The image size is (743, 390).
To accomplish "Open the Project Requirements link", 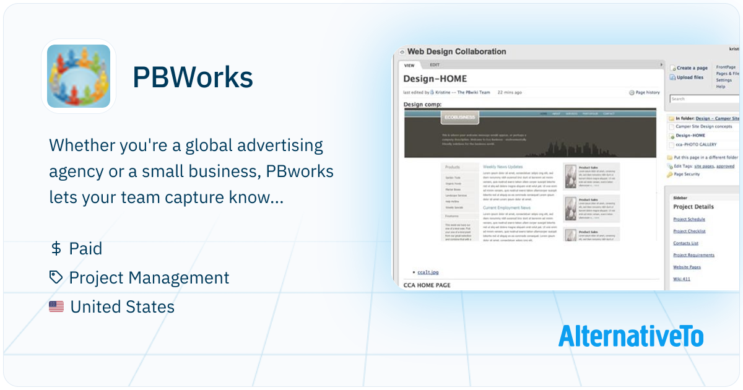I will (693, 255).
